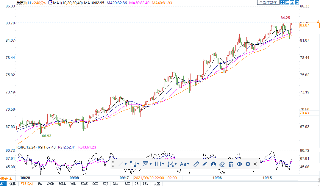This screenshot has height=186, width=320.
Task: Select the BOLL indicator tab
Action: tap(62, 184)
